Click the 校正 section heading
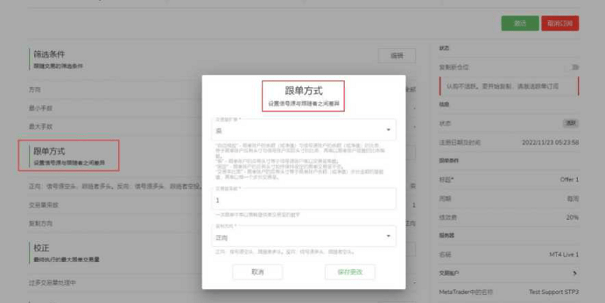 click(41, 247)
